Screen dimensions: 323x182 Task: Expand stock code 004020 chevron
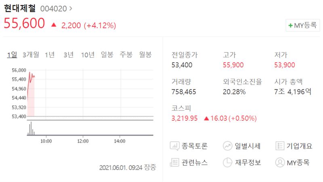(71, 8)
